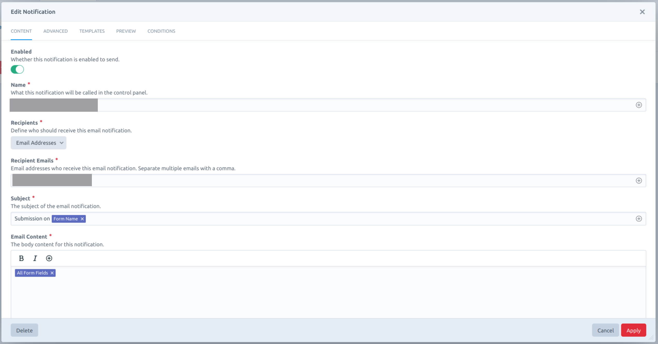Screen dimensions: 658x344
Task: Apply italic formatting in the email content editor
Action: (35, 258)
